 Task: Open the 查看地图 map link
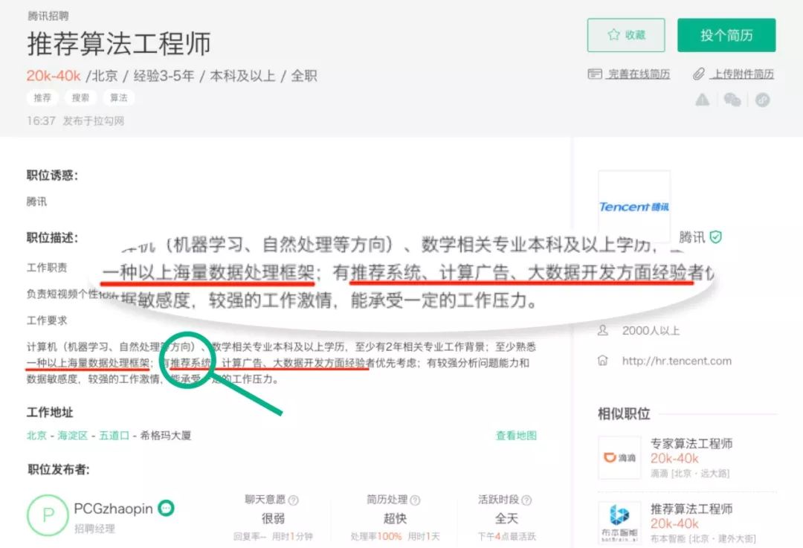point(516,436)
